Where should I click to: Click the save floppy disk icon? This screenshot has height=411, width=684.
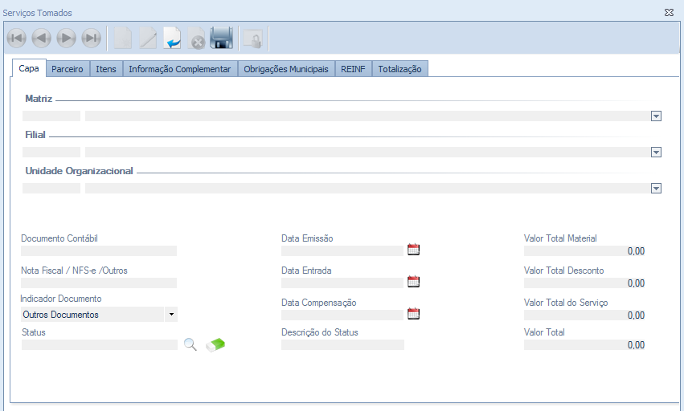click(221, 39)
